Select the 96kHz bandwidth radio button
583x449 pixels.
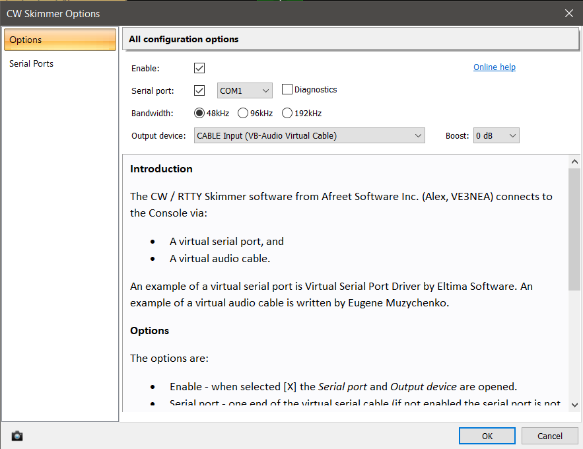242,113
